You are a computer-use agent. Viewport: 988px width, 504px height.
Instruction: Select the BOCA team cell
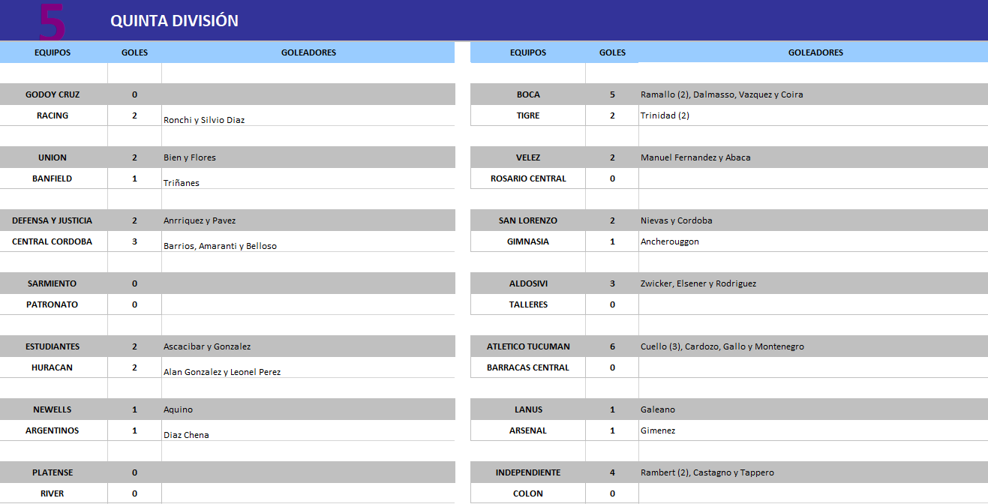click(x=528, y=94)
